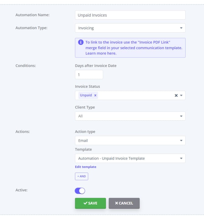Save the automation

[x=90, y=203]
